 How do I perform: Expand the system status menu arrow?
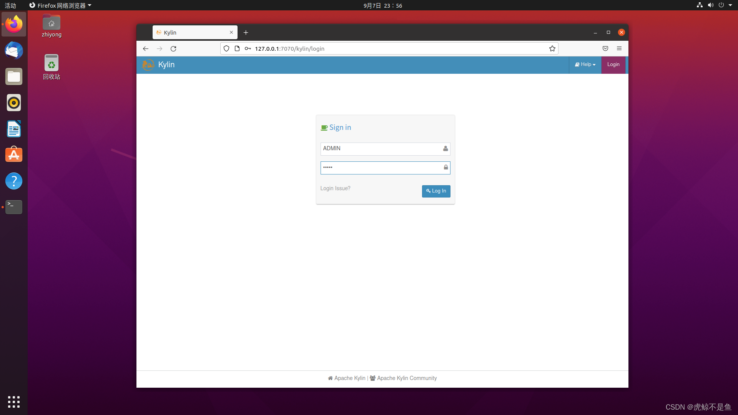pyautogui.click(x=730, y=5)
